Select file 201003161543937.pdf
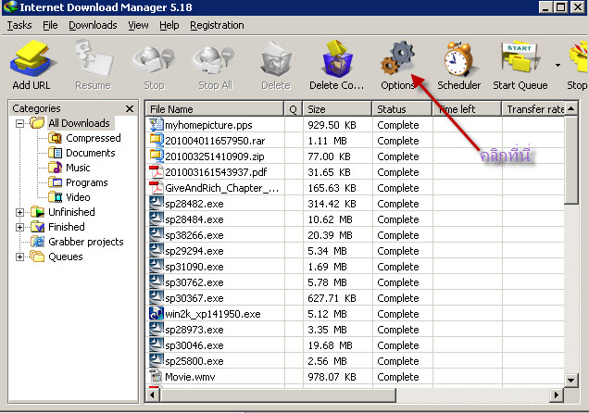Image resolution: width=589 pixels, height=413 pixels. (x=216, y=172)
